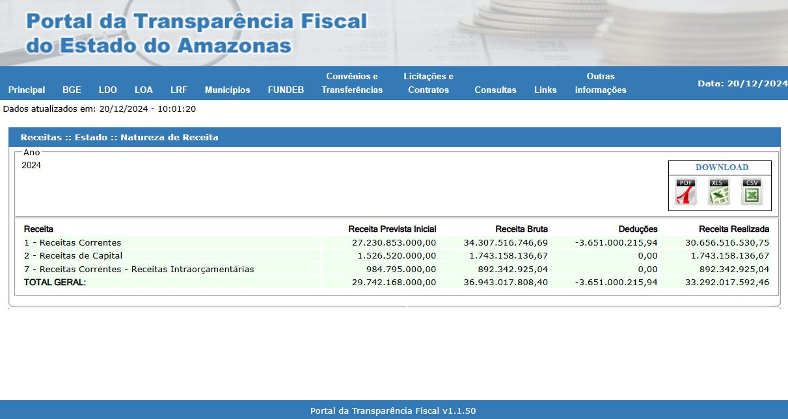Screen dimensions: 788x419
Task: Select the value 30.656.516.530,75
Action: tap(727, 242)
